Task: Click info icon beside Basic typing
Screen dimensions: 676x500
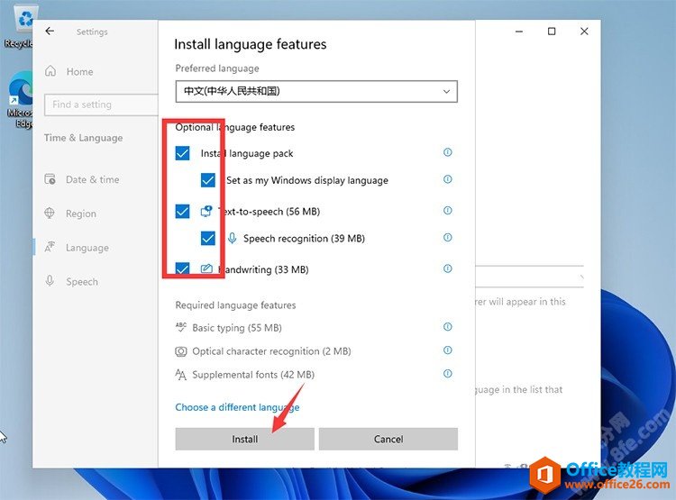Action: point(448,327)
